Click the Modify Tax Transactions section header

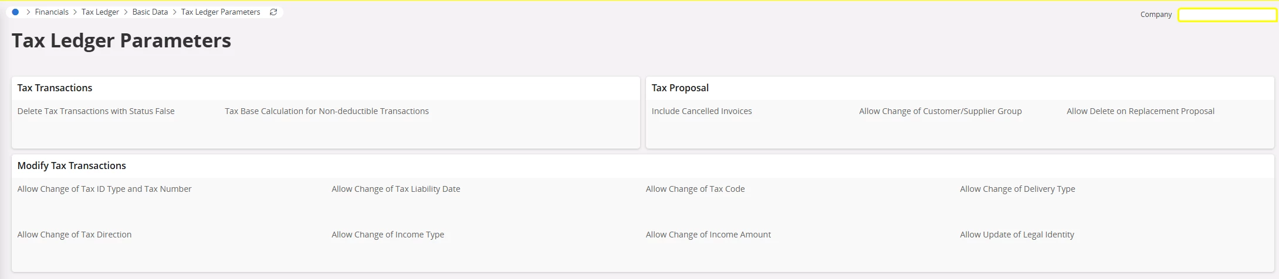click(72, 166)
